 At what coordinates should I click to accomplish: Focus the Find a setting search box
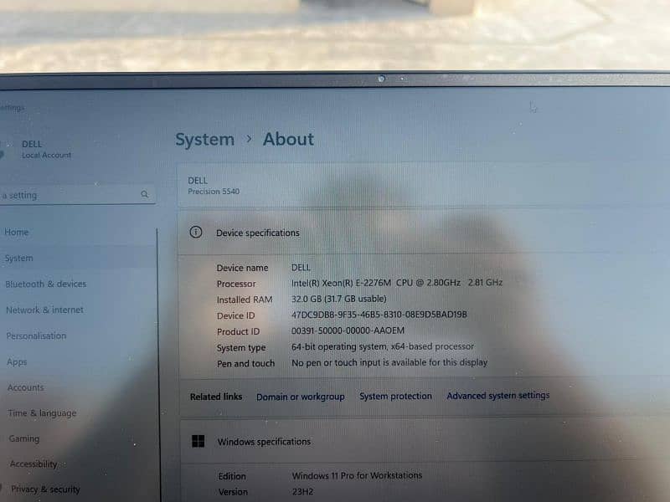click(77, 195)
